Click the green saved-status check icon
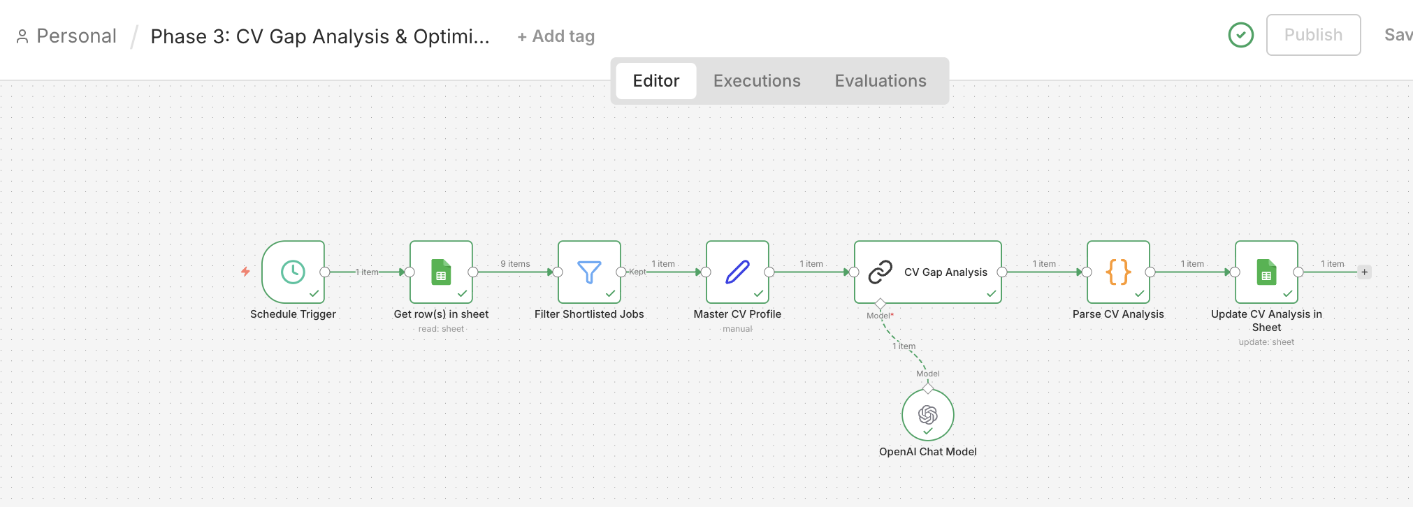The height and width of the screenshot is (507, 1413). [1241, 35]
